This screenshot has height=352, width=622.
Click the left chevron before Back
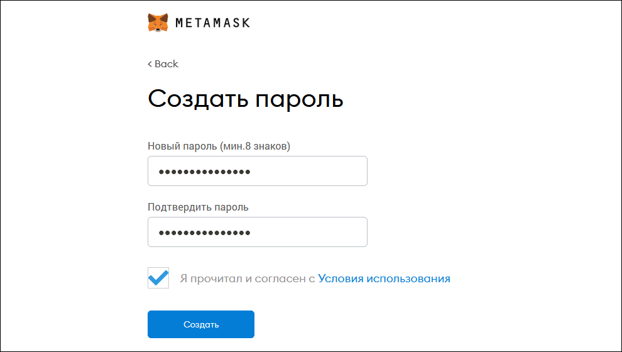coord(150,64)
